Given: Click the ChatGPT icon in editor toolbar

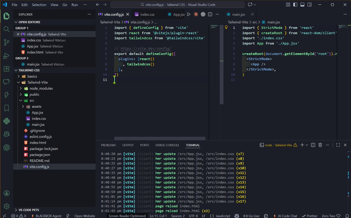Looking at the screenshot, I should 203,14.
